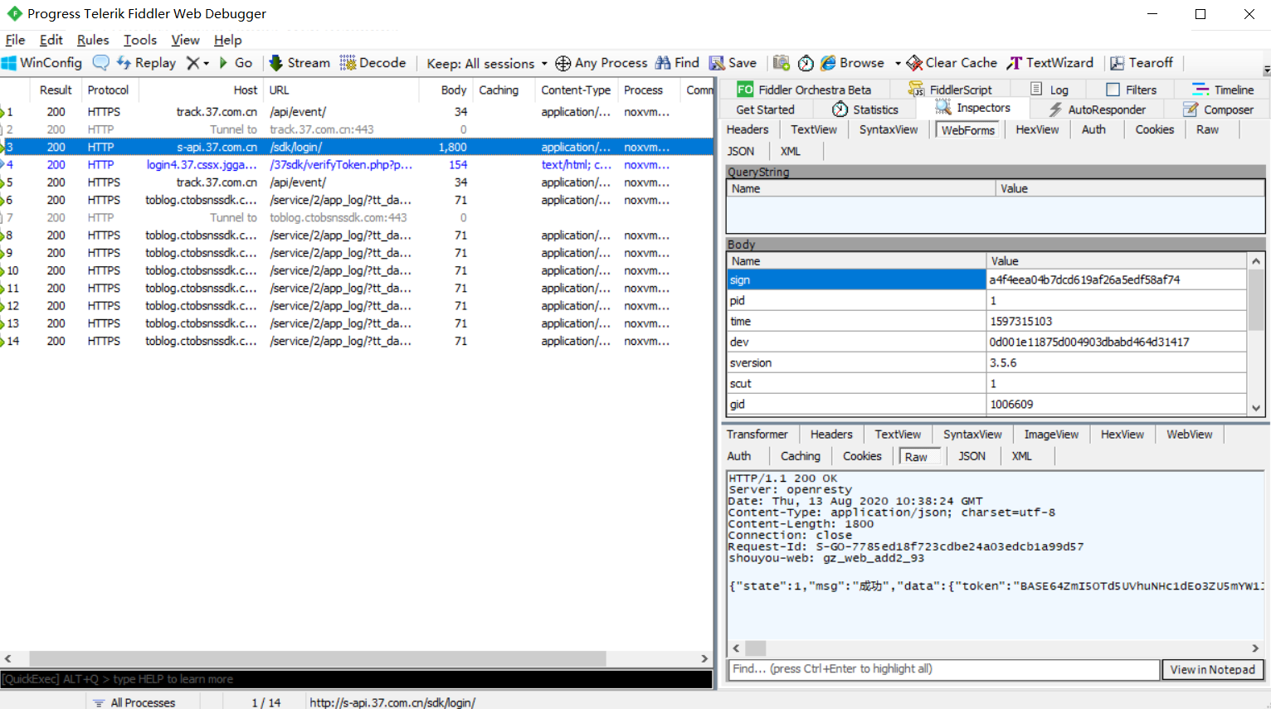Screen dimensions: 1271x709
Task: Click View in Notepad button
Action: [1212, 669]
